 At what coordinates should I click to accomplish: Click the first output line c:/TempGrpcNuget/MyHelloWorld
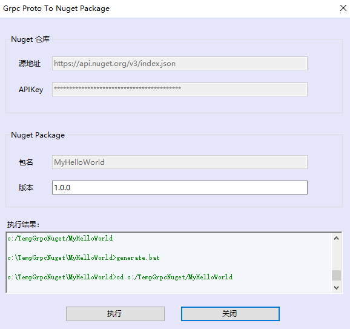60,238
